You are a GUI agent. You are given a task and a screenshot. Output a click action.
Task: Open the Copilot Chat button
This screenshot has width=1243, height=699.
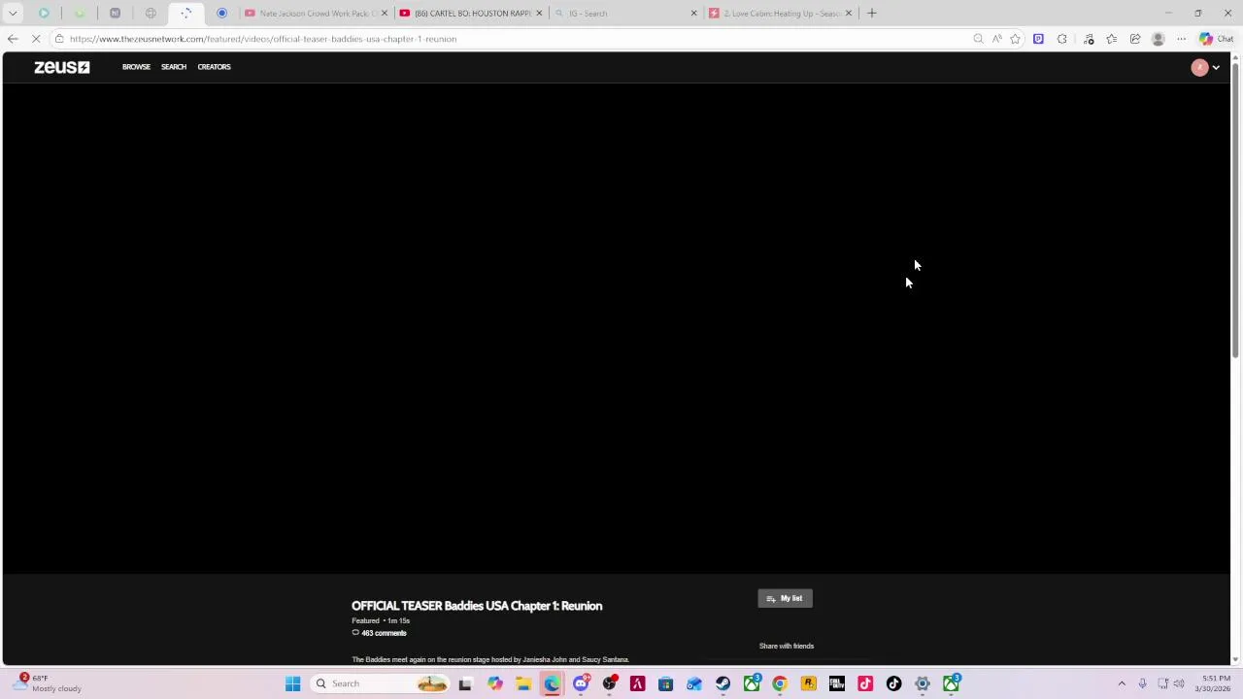tap(1216, 39)
